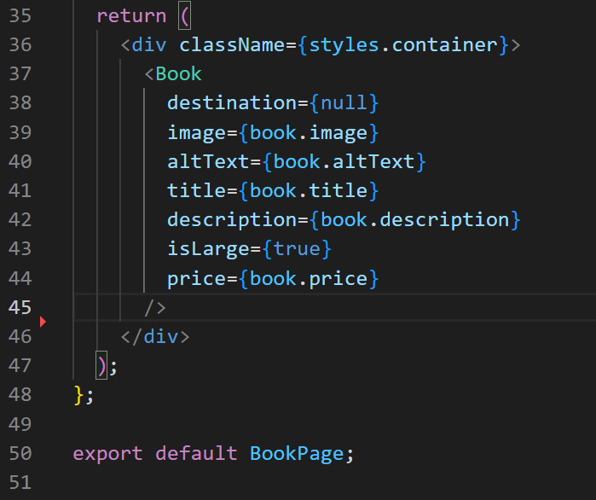Click the description prop name
Viewport: 596px width, 500px height.
tap(232, 220)
